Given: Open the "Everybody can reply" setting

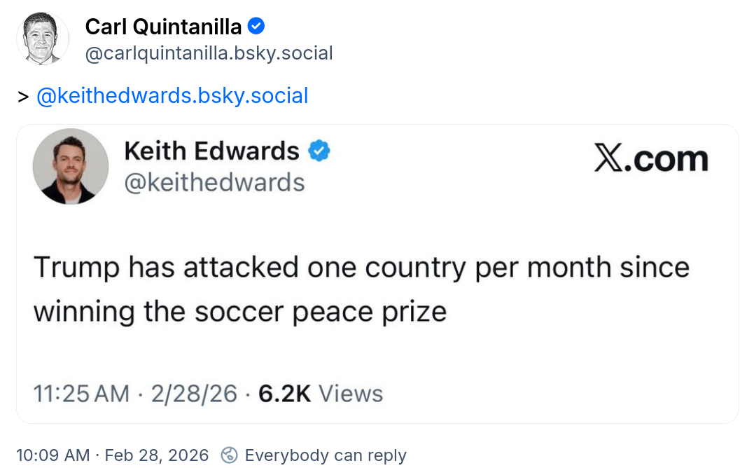Looking at the screenshot, I should (326, 455).
